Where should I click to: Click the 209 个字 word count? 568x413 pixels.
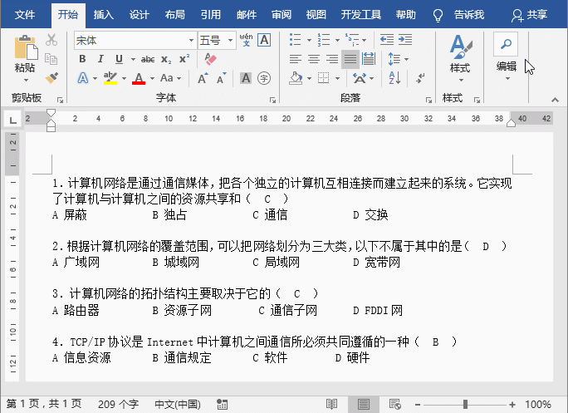tap(117, 404)
